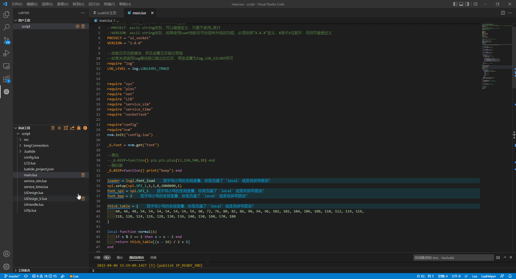Click the UI designer pencil-ruler icon
Image resolution: width=516 pixels, height=279 pixels.
[x=66, y=128]
